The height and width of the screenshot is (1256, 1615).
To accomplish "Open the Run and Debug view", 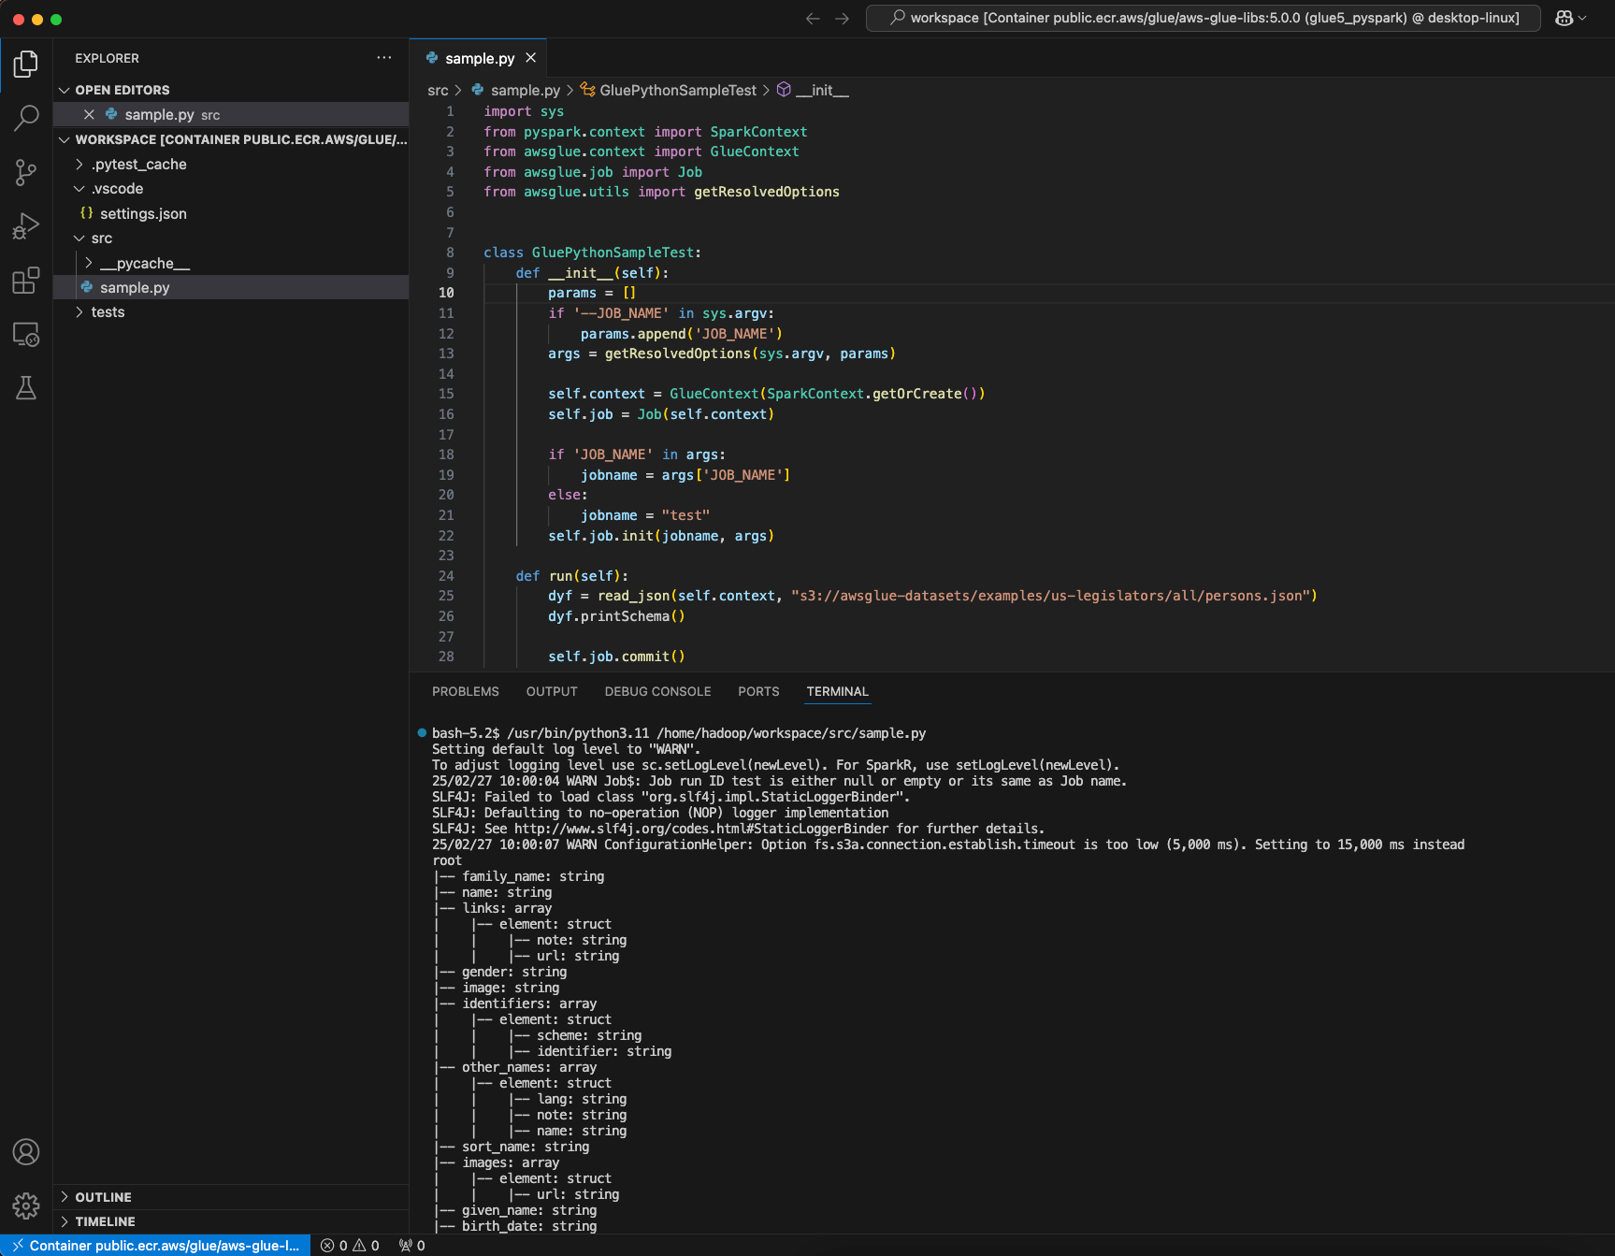I will (26, 226).
